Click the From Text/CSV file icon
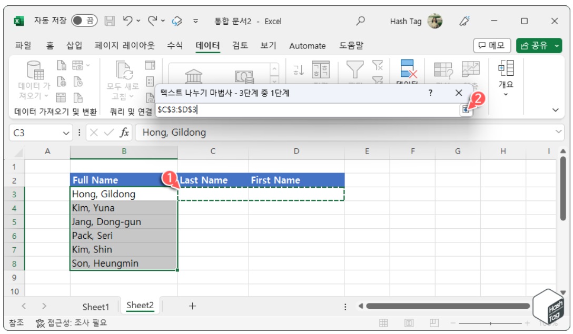573x334 pixels. pos(62,65)
